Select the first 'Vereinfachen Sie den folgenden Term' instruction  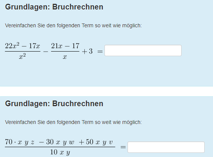pyautogui.click(x=73, y=26)
